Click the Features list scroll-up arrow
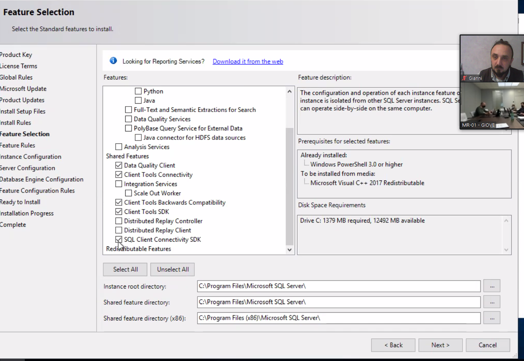 pos(289,91)
